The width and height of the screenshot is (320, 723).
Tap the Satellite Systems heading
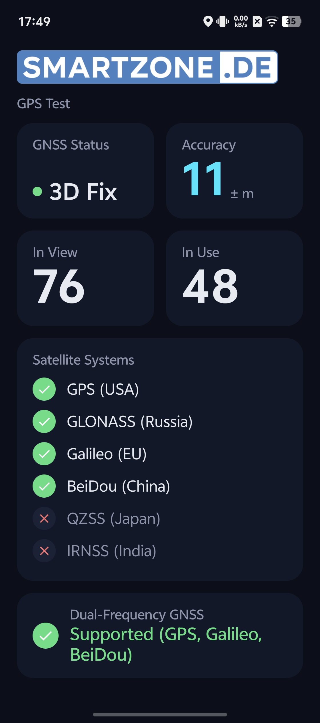(83, 360)
